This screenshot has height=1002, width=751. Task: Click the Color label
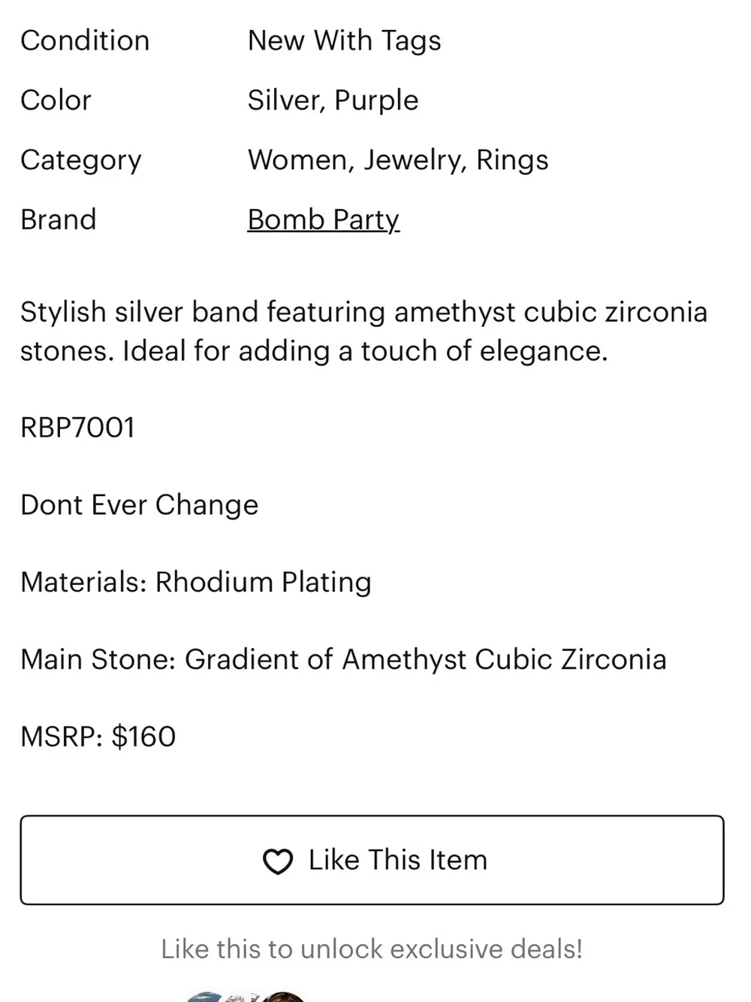(56, 100)
